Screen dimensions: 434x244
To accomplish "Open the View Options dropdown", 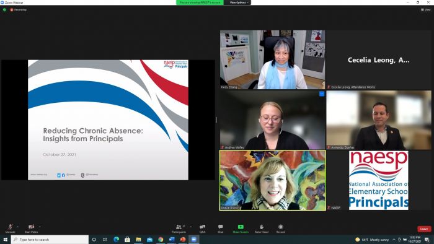I will (x=239, y=2).
